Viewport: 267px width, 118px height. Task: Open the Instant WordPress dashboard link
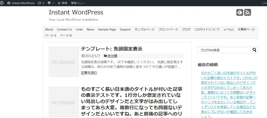(21, 3)
